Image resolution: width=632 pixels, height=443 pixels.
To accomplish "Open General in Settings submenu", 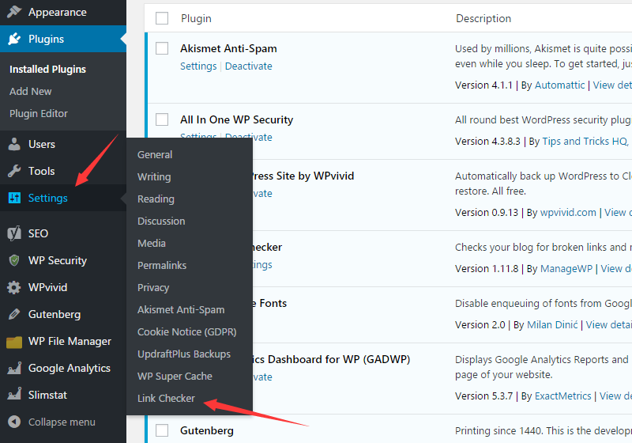I will pyautogui.click(x=155, y=154).
